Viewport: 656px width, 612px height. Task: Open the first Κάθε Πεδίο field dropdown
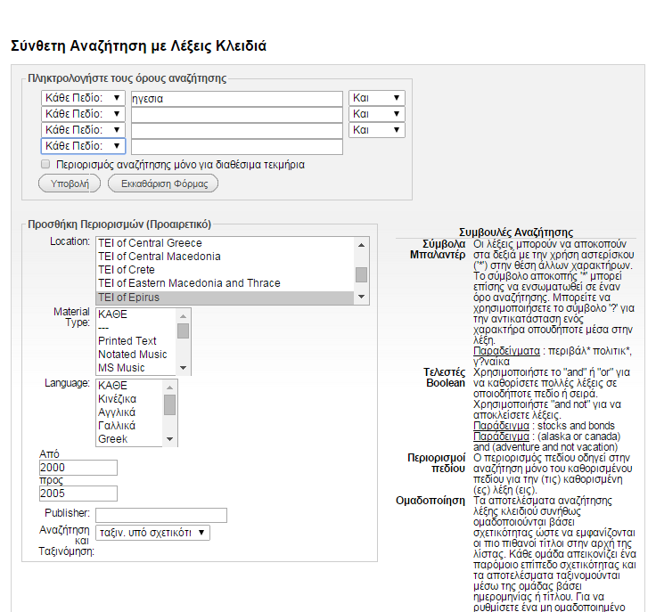[x=83, y=98]
